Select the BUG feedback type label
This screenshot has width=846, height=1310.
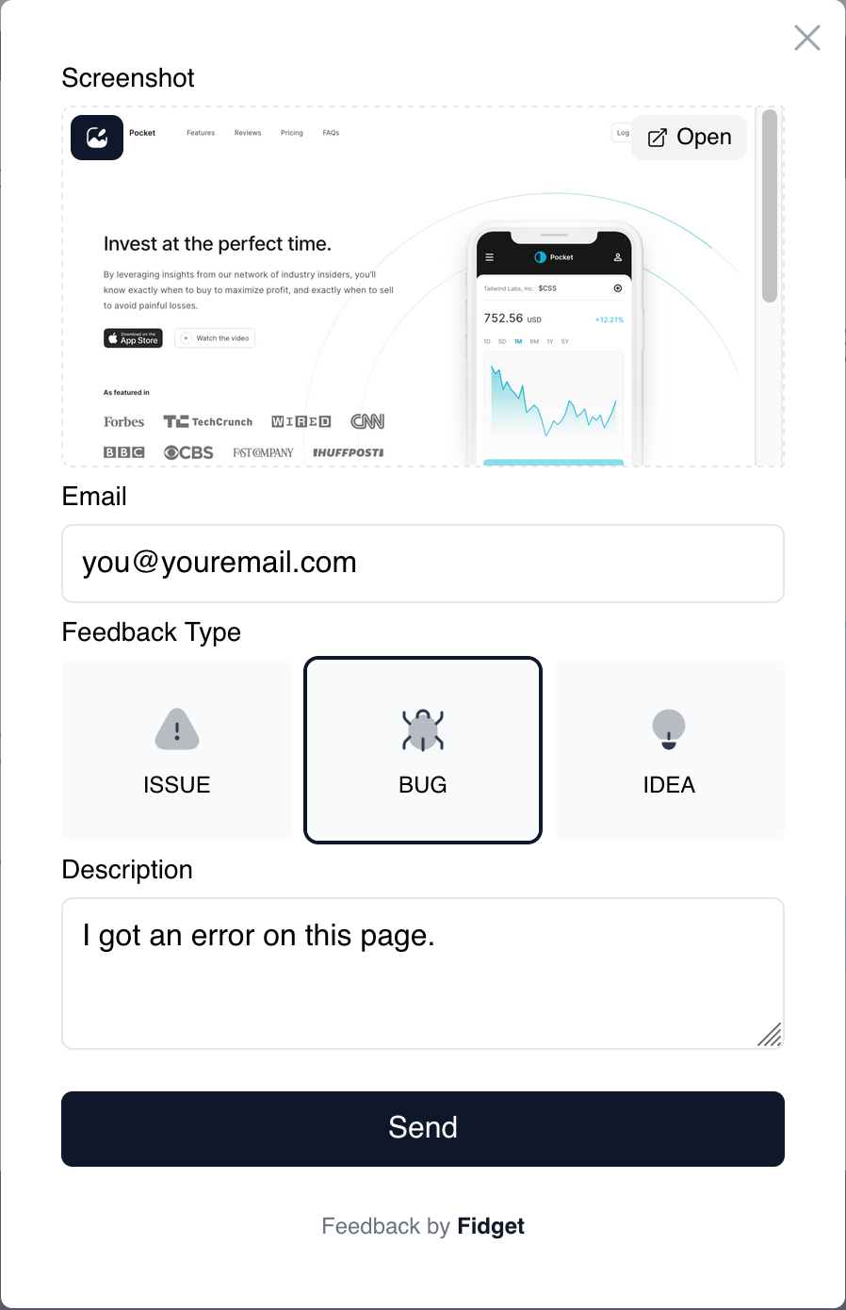coord(423,785)
